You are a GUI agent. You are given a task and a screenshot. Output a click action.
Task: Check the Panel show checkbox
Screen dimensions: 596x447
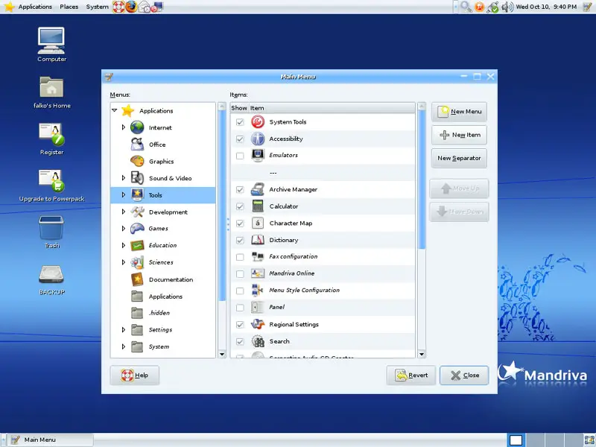(x=240, y=308)
